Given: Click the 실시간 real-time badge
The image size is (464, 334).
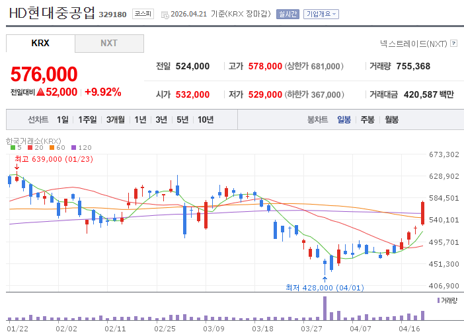Looking at the screenshot, I should coord(288,14).
